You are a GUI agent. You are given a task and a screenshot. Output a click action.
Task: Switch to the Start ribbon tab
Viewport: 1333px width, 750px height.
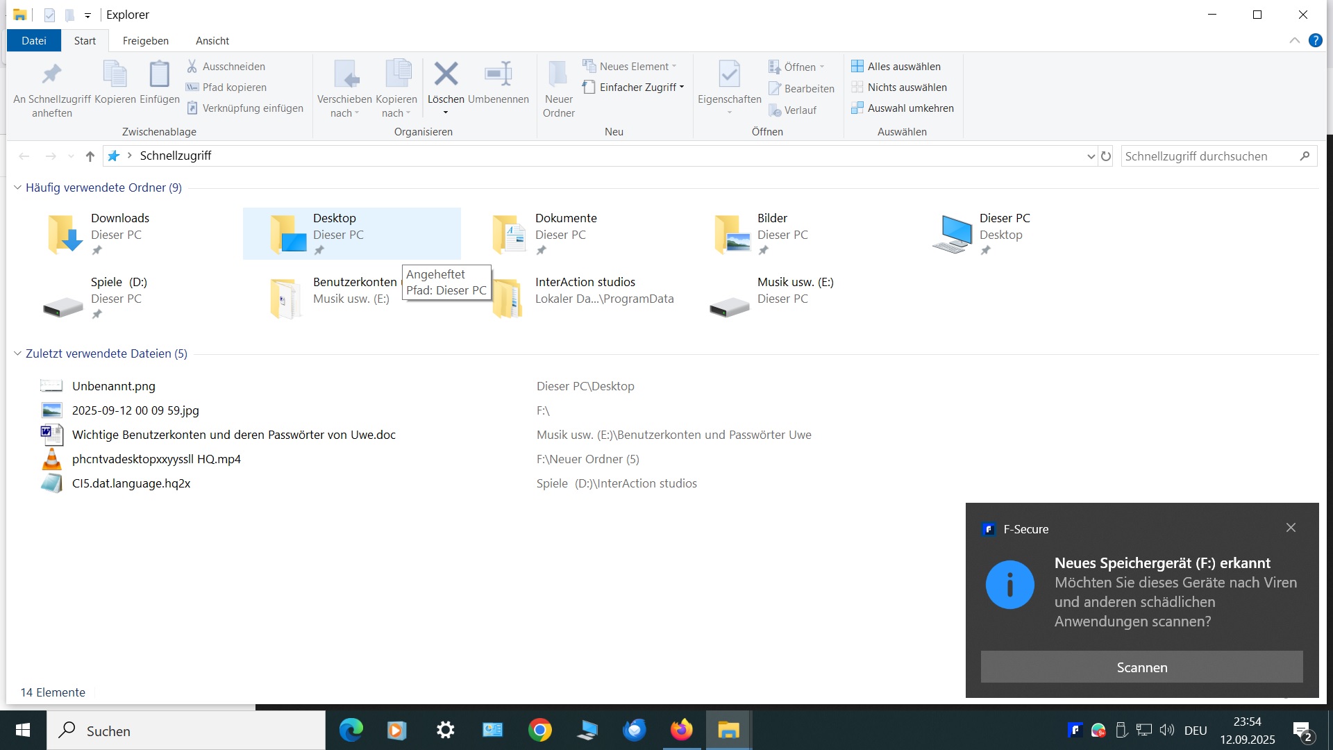[x=85, y=41]
